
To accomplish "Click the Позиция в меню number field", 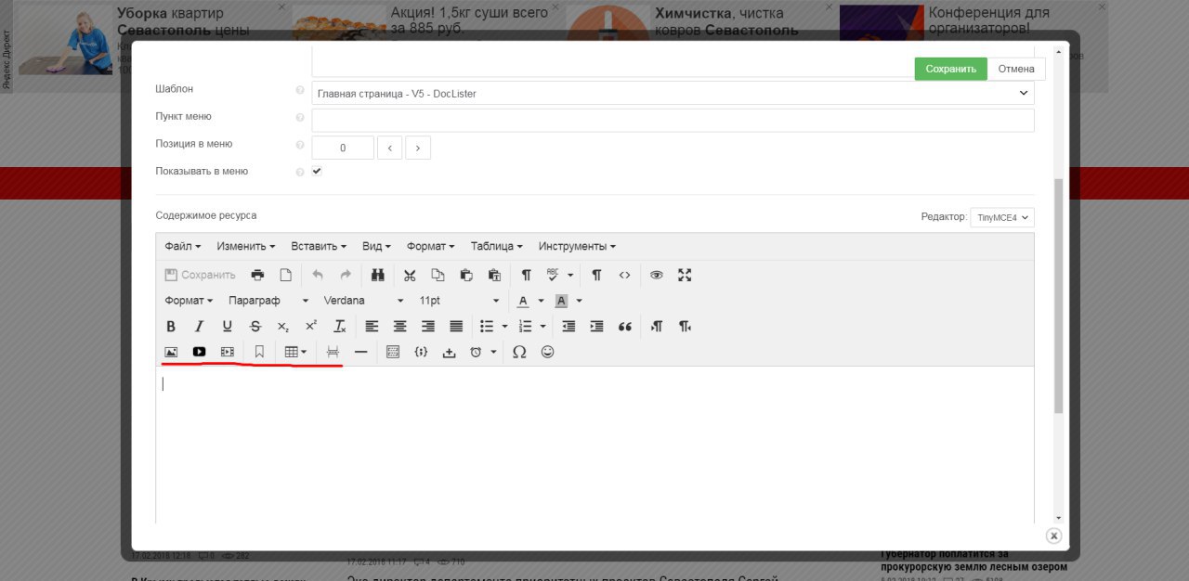I will click(343, 148).
